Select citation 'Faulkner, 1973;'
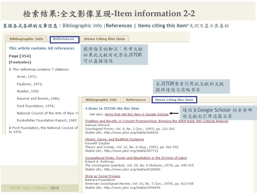The image size is (257, 193). (x=30, y=84)
